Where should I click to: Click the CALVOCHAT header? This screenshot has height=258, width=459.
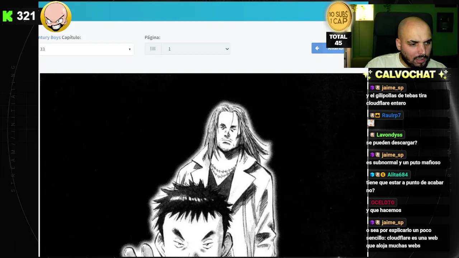(405, 75)
